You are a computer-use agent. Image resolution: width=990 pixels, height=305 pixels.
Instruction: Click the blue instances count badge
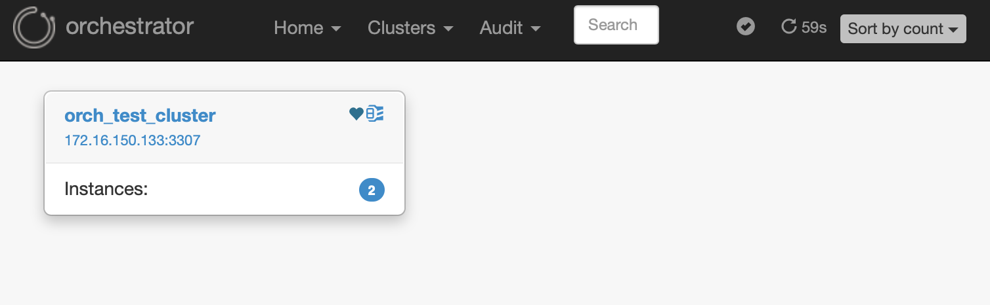(x=372, y=190)
